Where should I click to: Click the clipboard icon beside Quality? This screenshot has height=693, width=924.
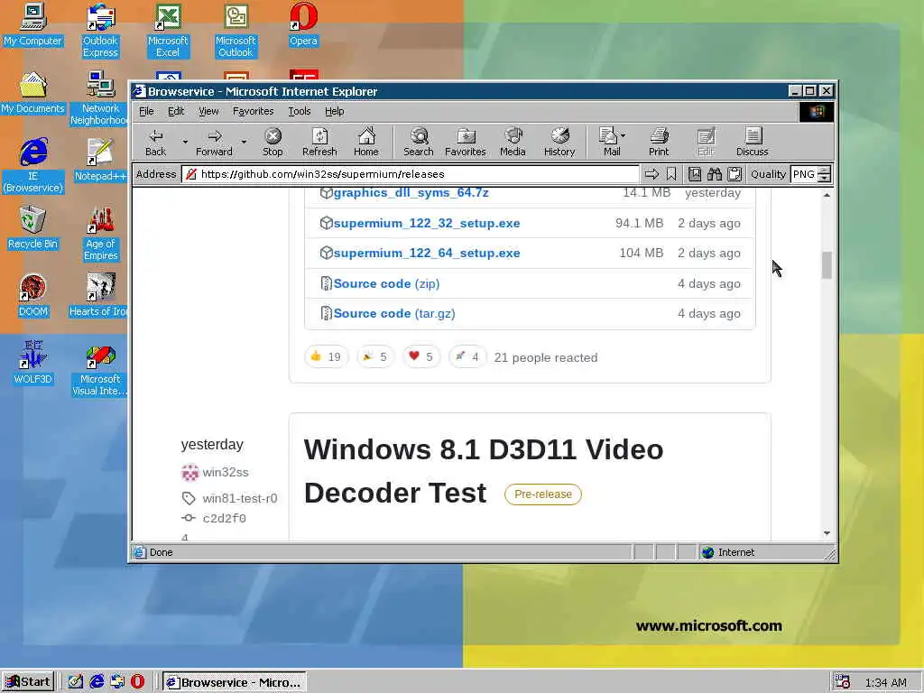(x=735, y=174)
